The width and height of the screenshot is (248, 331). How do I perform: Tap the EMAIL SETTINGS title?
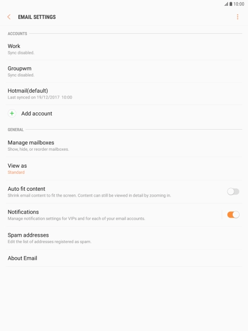click(x=37, y=17)
